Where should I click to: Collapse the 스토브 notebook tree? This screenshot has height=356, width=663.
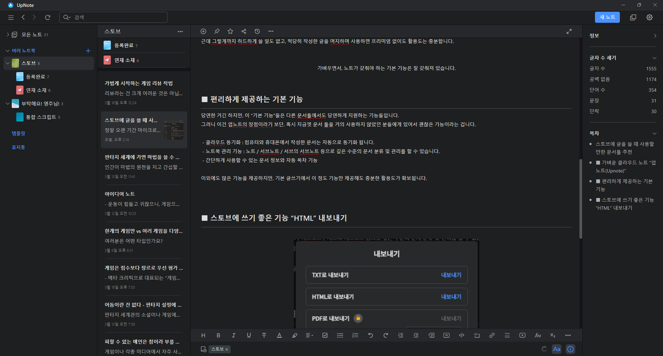8,63
